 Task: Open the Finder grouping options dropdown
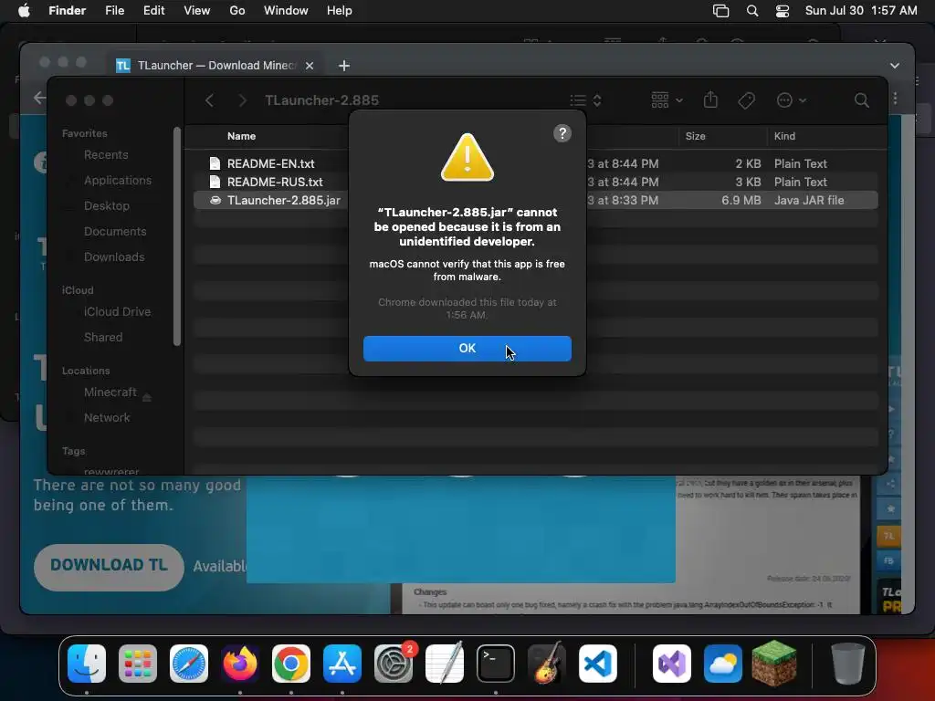coord(667,100)
